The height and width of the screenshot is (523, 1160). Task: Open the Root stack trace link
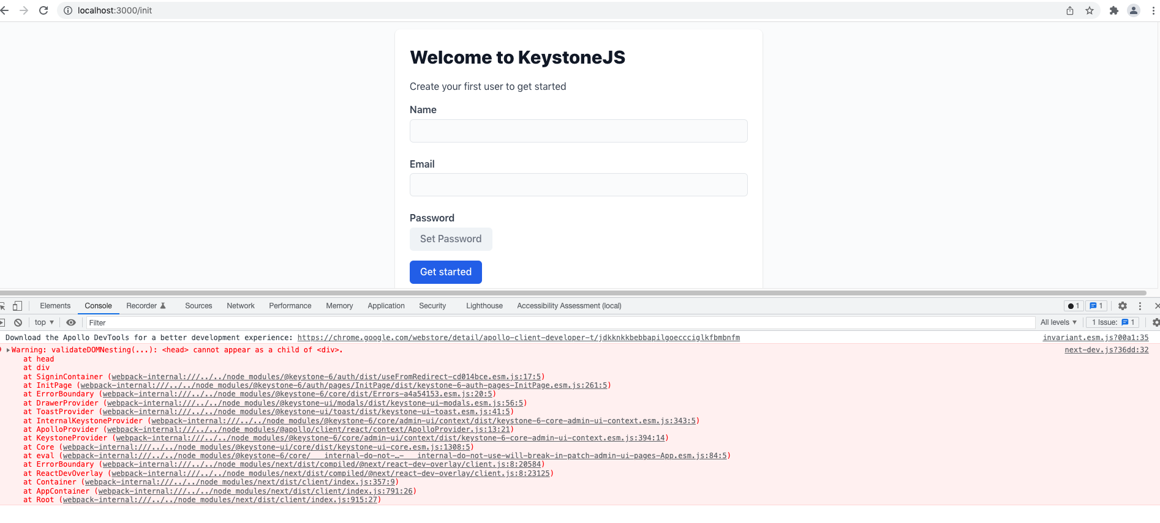[220, 500]
